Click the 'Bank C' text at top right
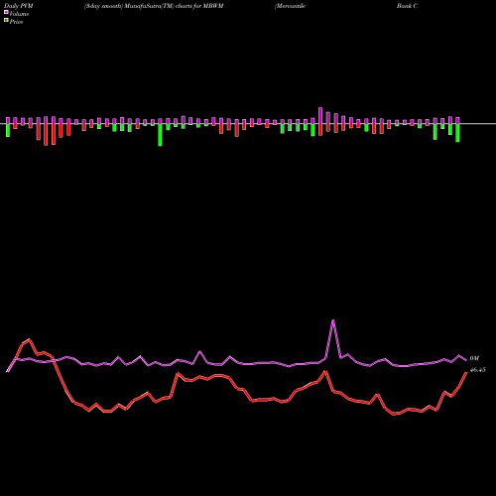 (407, 6)
